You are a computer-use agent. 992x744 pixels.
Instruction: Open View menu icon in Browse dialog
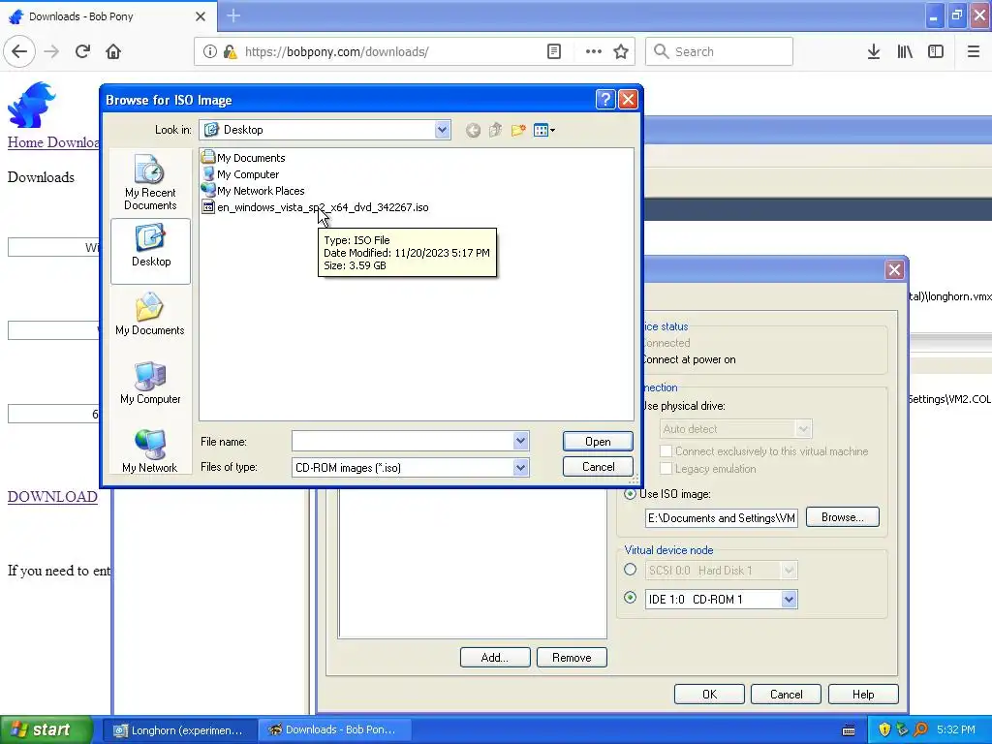544,131
